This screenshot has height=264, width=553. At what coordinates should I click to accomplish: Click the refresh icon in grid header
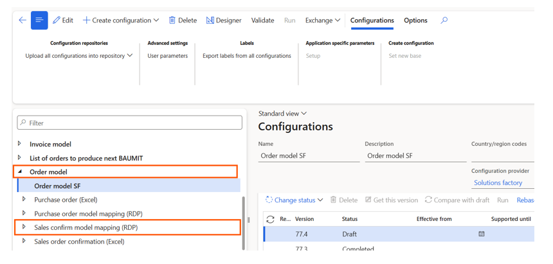pyautogui.click(x=271, y=219)
